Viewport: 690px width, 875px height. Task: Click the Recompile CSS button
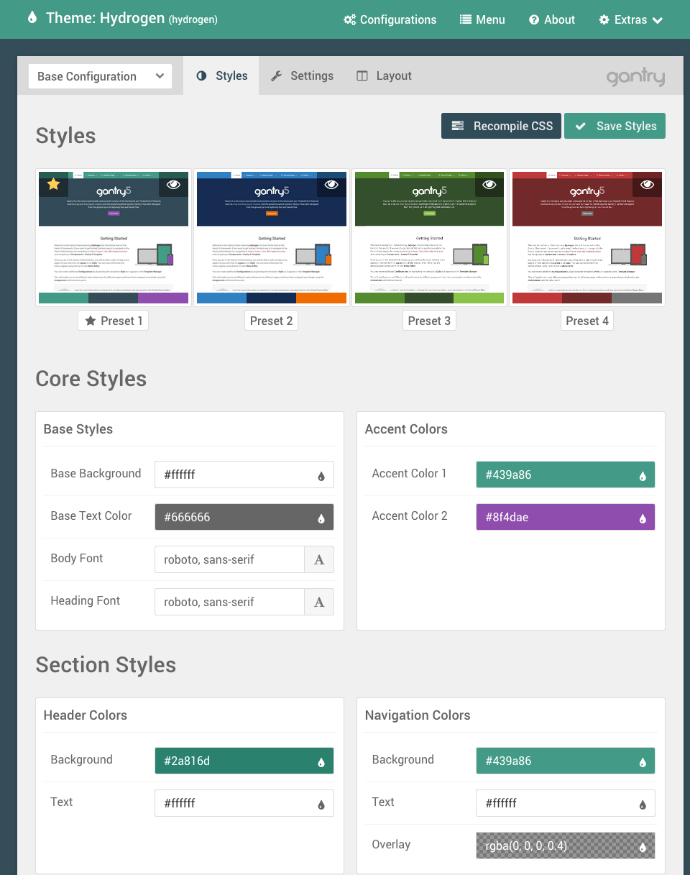coord(502,126)
